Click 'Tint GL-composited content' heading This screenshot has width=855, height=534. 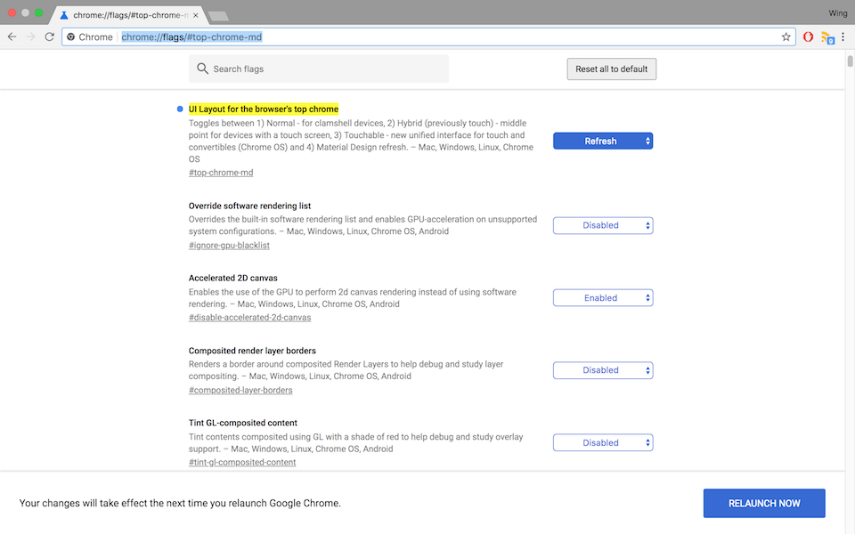click(242, 423)
